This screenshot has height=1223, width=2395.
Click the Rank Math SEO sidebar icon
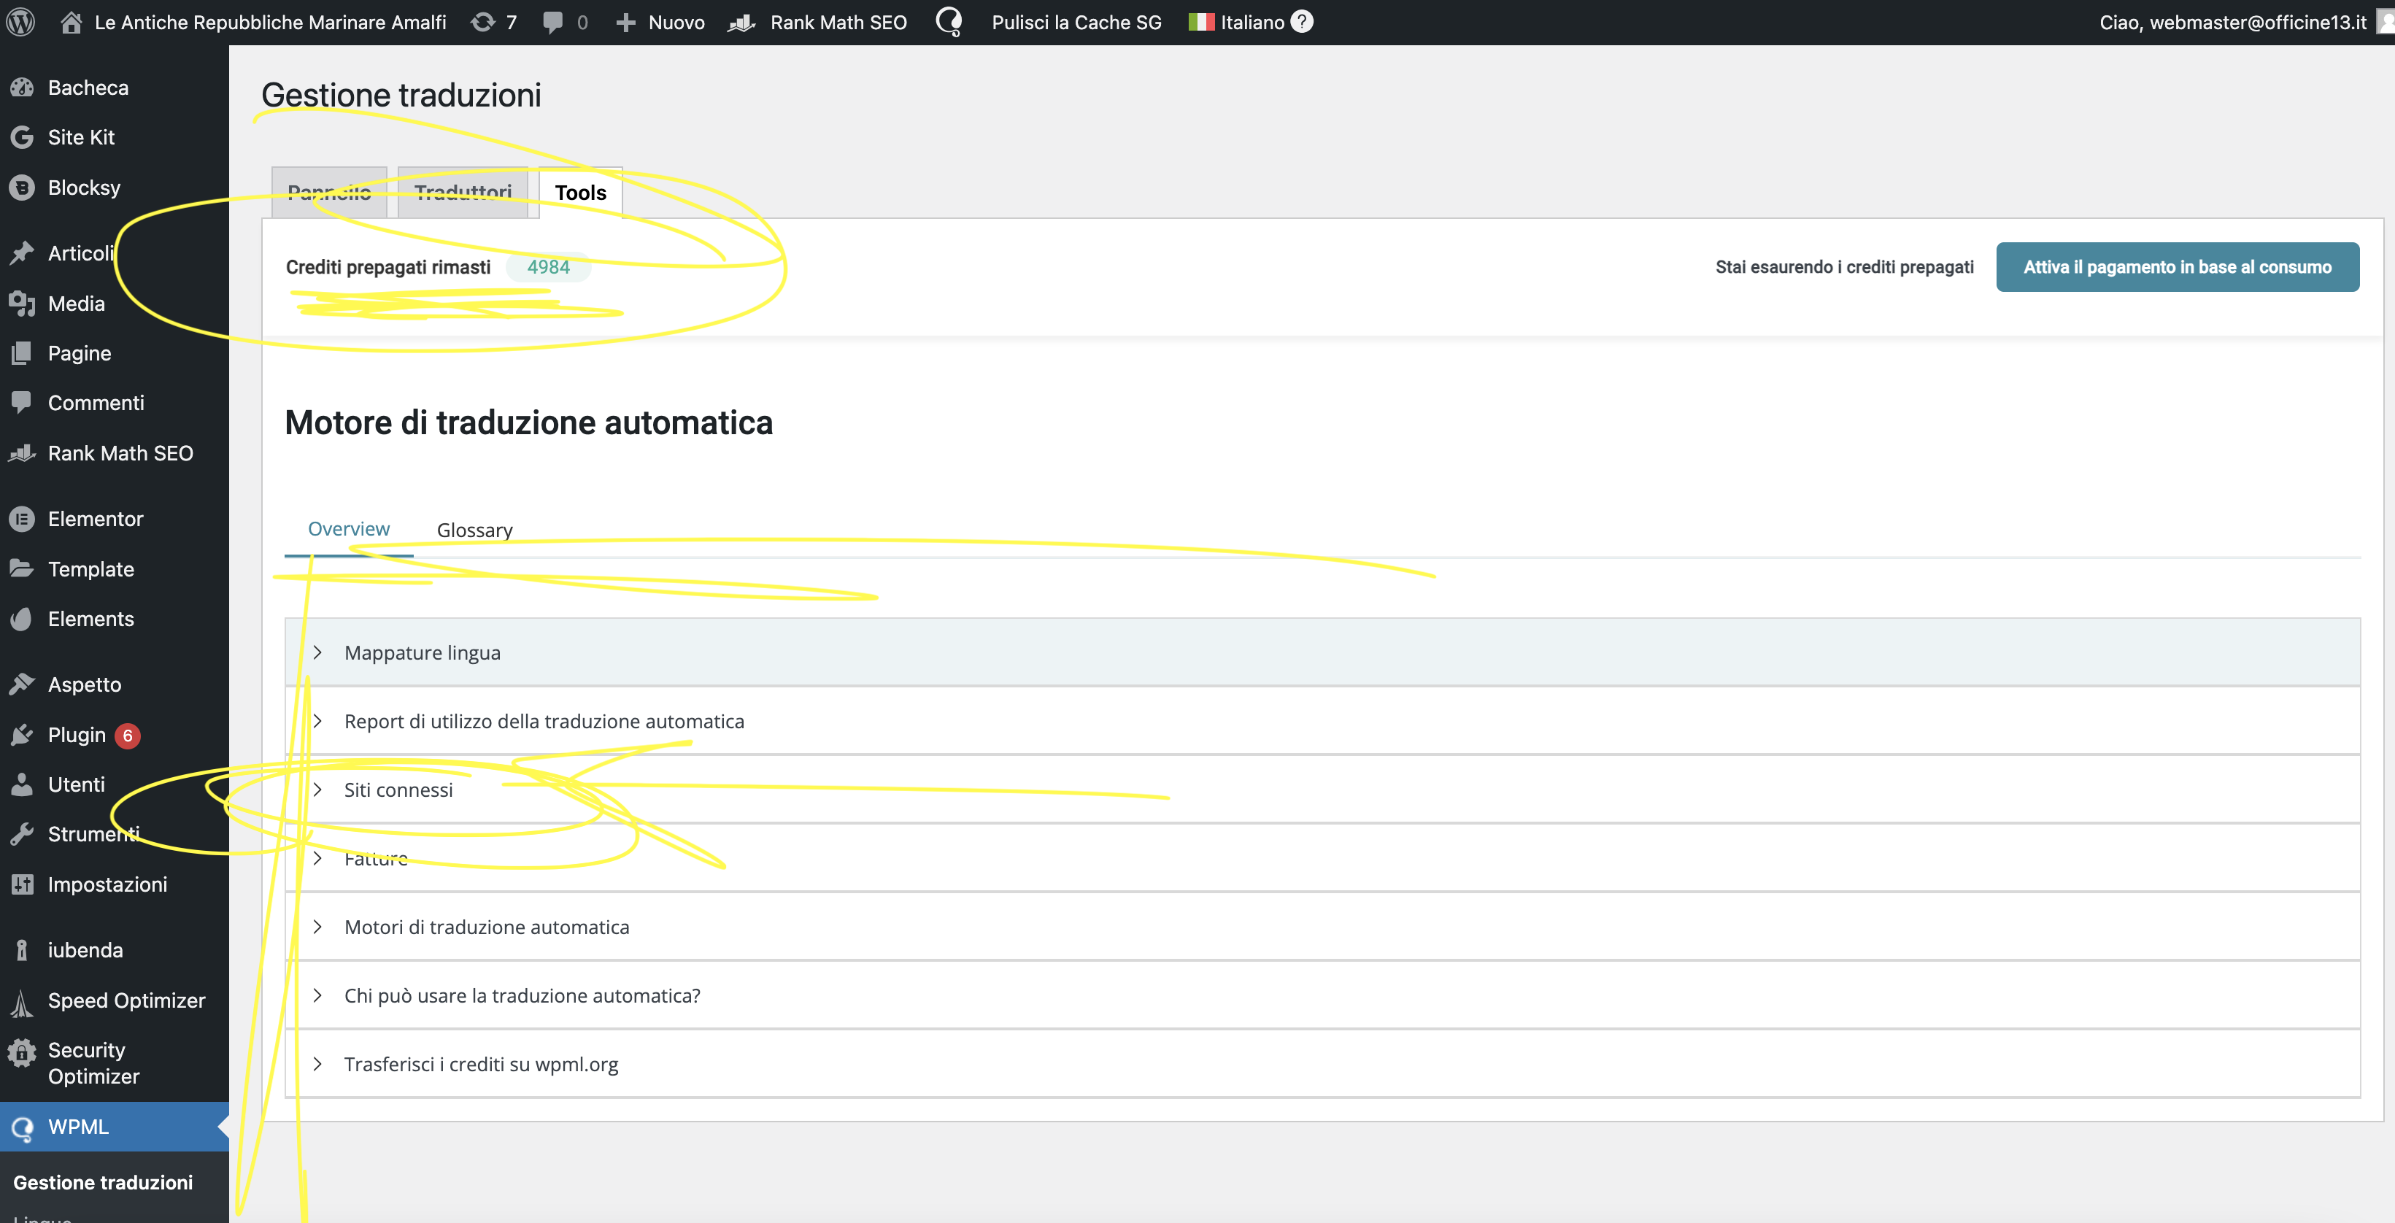click(23, 453)
